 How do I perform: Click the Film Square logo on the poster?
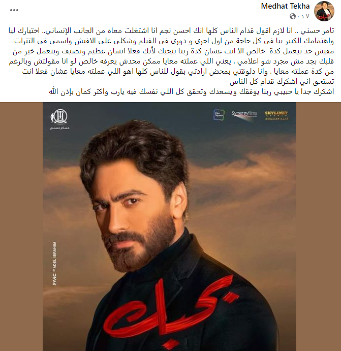[219, 115]
